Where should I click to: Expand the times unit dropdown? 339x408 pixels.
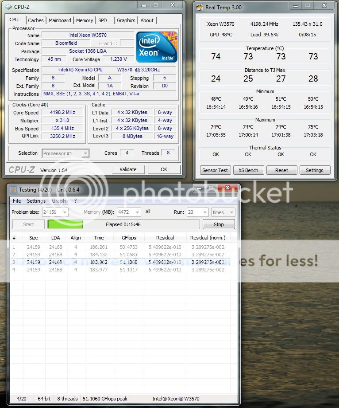pos(231,212)
